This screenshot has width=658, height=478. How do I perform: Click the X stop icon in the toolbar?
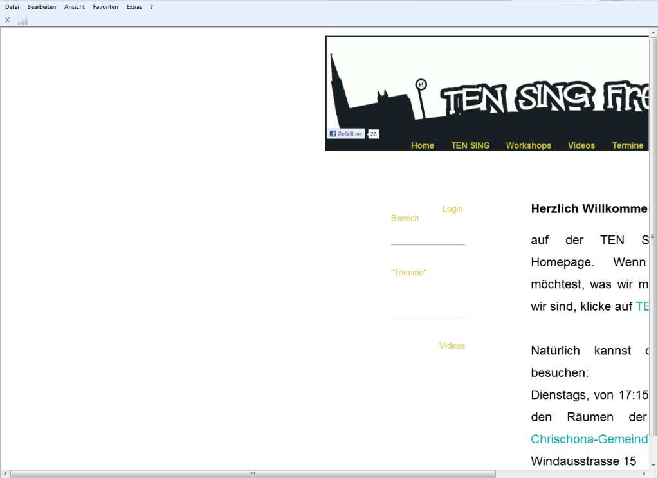tap(8, 20)
